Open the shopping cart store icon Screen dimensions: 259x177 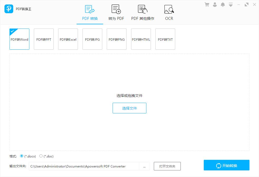point(207,4)
